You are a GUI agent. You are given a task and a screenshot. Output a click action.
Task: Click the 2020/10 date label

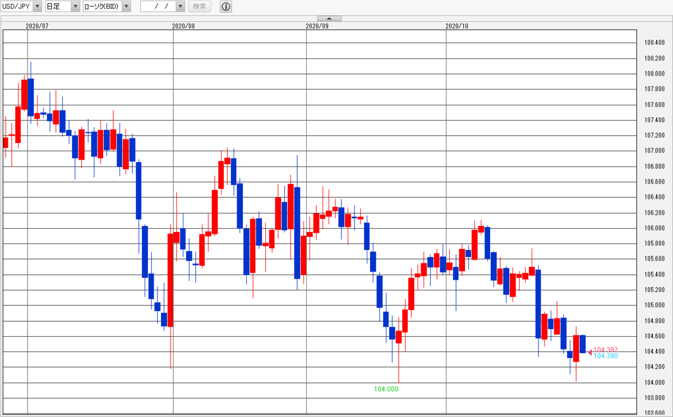456,26
